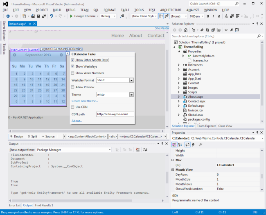
Task: Click the Events lightning bolt in Properties
Action: coord(193,144)
